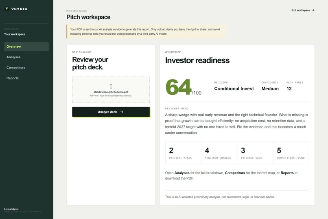Click the Analyze deck button
The height and width of the screenshot is (219, 328).
tap(111, 112)
